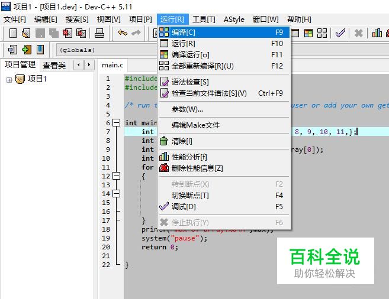Close the 运行[R] menu from menu bar
The width and height of the screenshot is (389, 299).
click(x=172, y=19)
